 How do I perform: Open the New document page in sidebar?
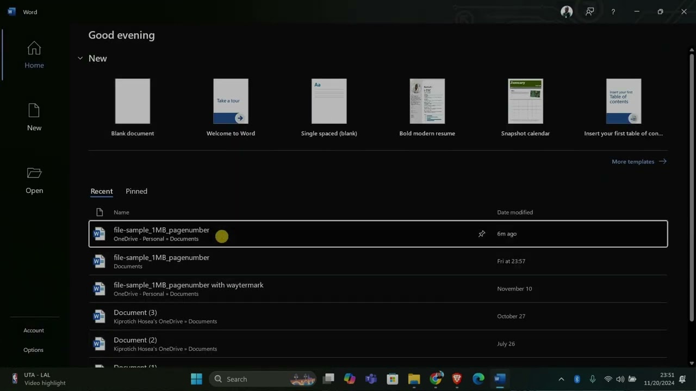pos(34,118)
